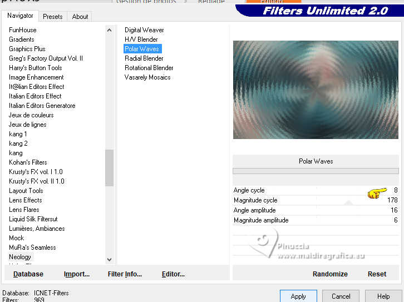
Task: Select Krusty's FX vol. I 1.0
Action: pyautogui.click(x=36, y=172)
